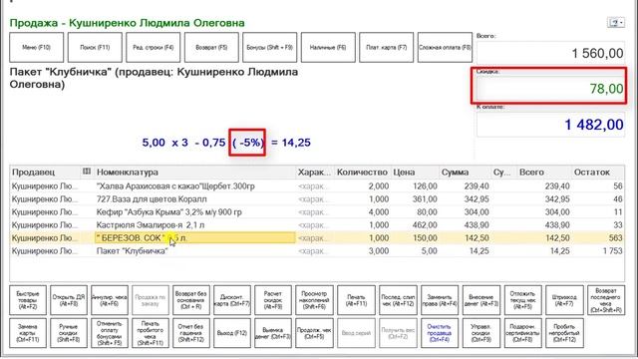
Task: Click the Сумма column header
Action: pos(465,173)
